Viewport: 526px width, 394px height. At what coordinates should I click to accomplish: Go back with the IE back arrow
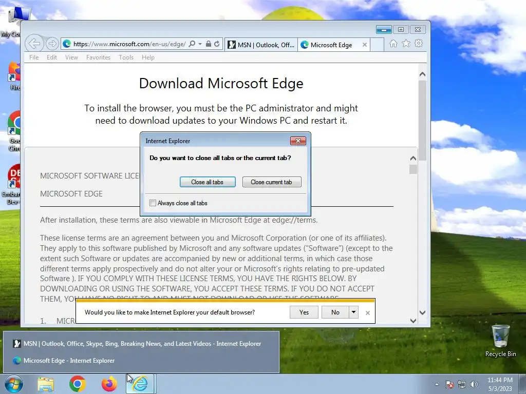point(34,44)
